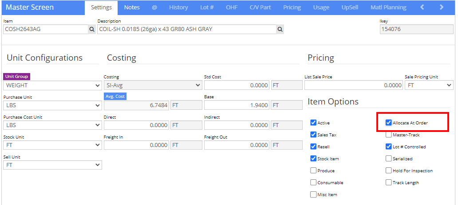
Task: Open the Sale Pricing Unit dropdown
Action: 429,85
